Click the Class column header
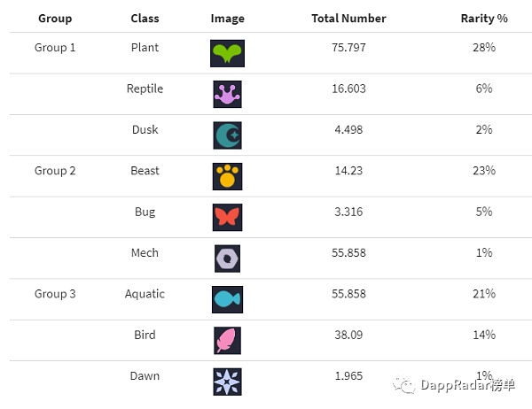 (x=145, y=19)
